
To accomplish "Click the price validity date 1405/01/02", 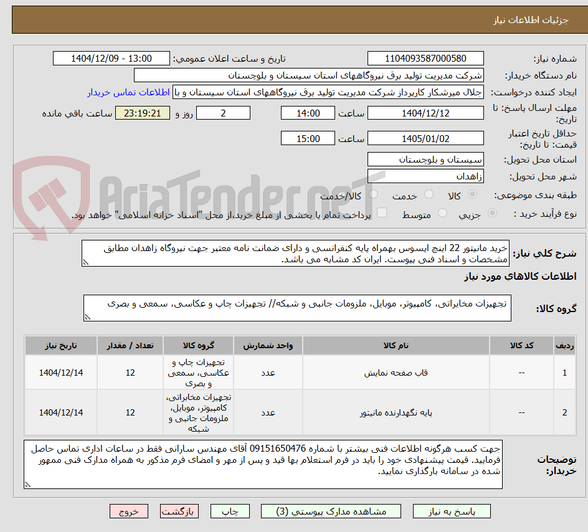I will [x=425, y=138].
